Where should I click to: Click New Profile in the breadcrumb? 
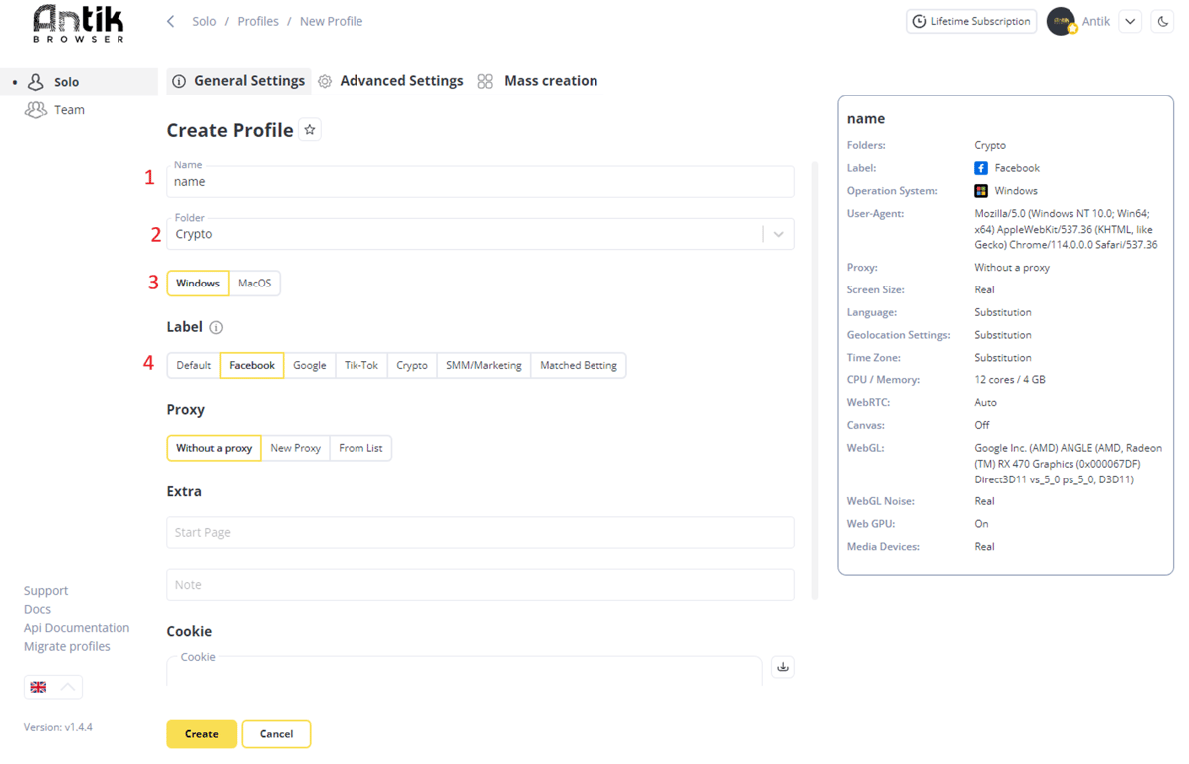(331, 21)
